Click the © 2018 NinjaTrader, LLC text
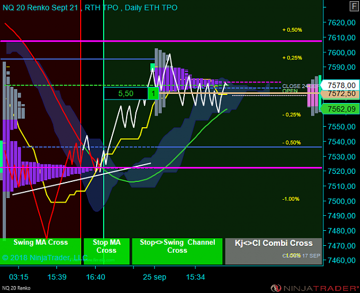This screenshot has width=360, height=293. click(45, 258)
